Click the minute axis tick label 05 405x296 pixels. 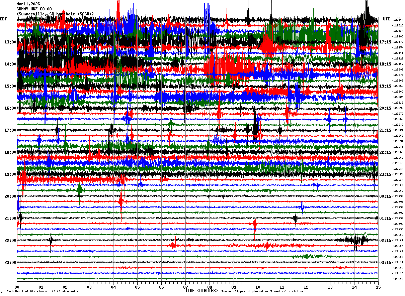(137, 287)
